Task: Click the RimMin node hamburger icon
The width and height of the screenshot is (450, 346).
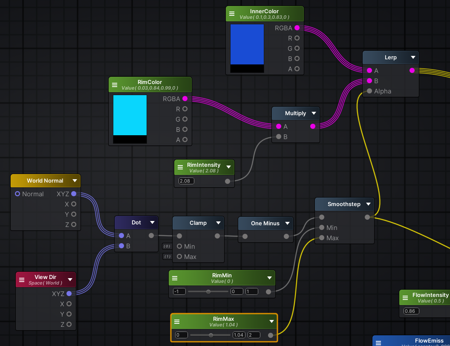Action: [175, 278]
